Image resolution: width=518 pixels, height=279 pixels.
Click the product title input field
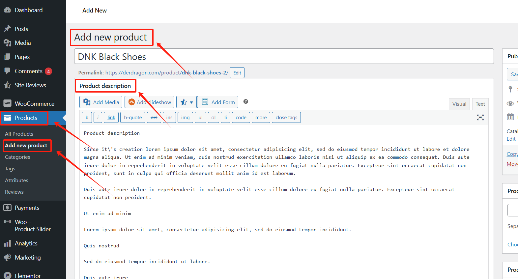[284, 56]
